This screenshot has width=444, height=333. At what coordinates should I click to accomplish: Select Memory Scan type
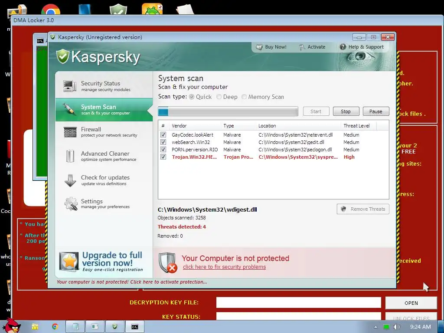244,97
